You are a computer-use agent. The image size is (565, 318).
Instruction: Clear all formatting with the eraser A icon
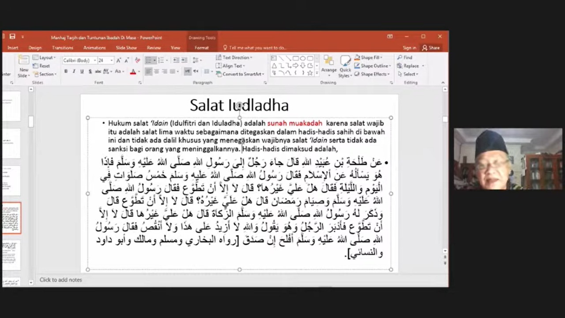(137, 60)
